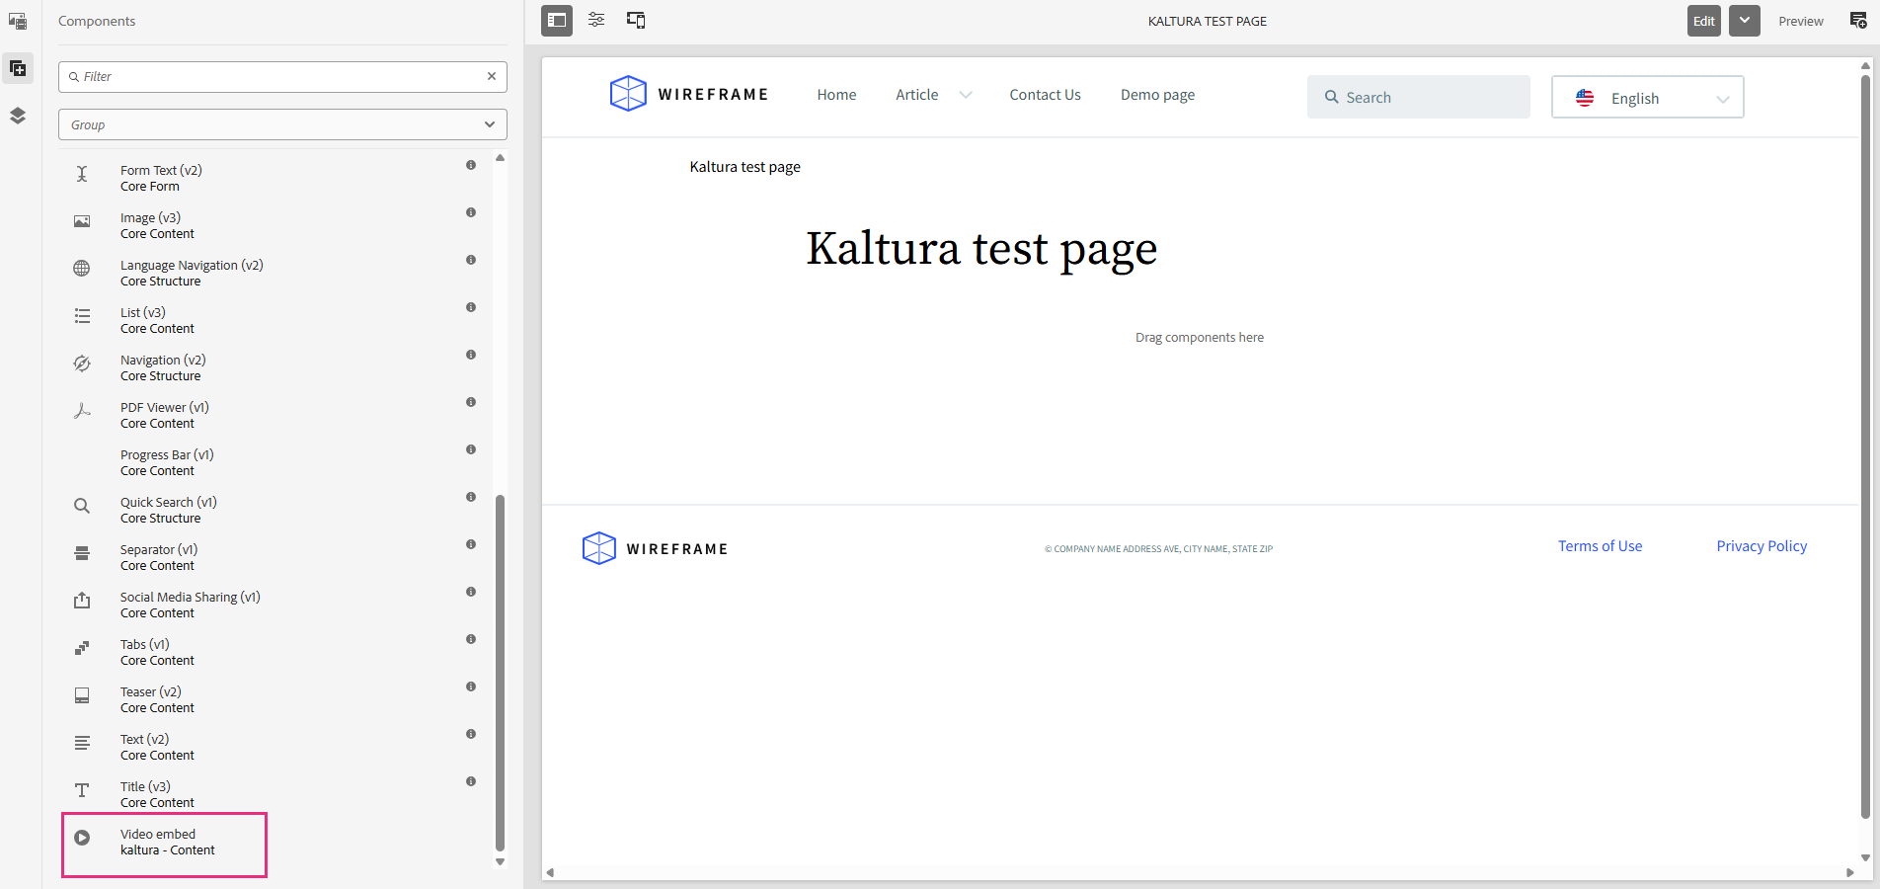
Task: Select the Teaser (v2) component icon
Action: tap(82, 695)
